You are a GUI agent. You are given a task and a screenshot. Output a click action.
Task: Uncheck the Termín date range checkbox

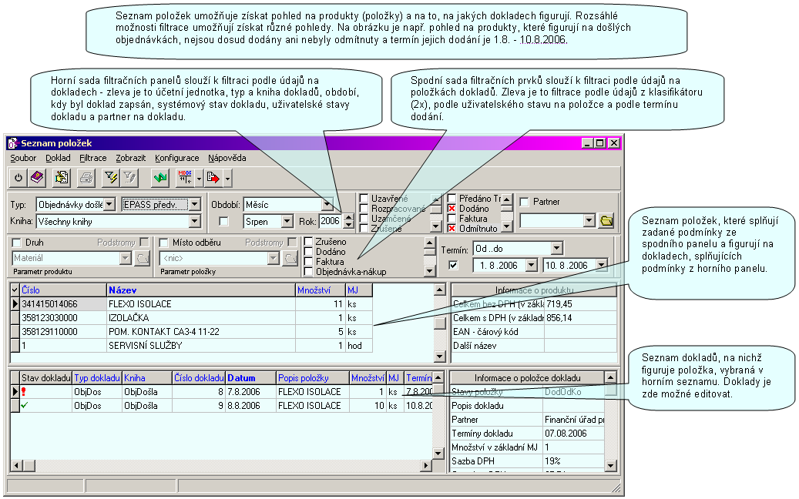(x=453, y=265)
